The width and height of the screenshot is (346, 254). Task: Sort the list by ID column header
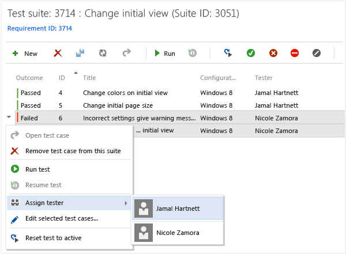pyautogui.click(x=62, y=78)
